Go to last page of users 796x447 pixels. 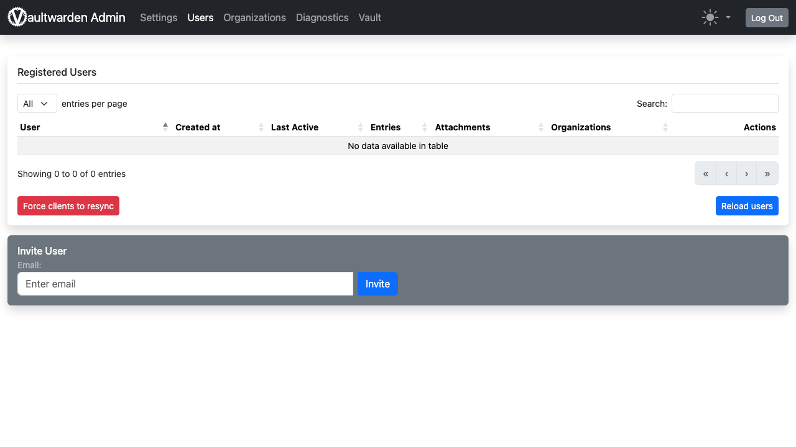[x=767, y=174]
